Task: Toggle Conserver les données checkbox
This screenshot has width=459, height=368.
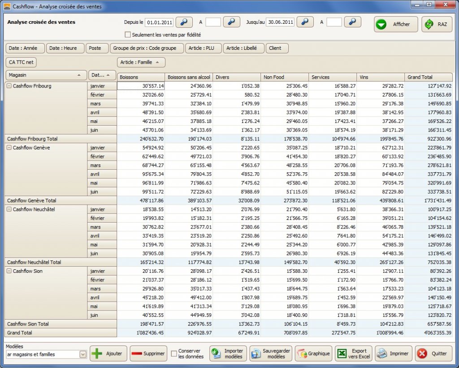Action: tap(174, 354)
